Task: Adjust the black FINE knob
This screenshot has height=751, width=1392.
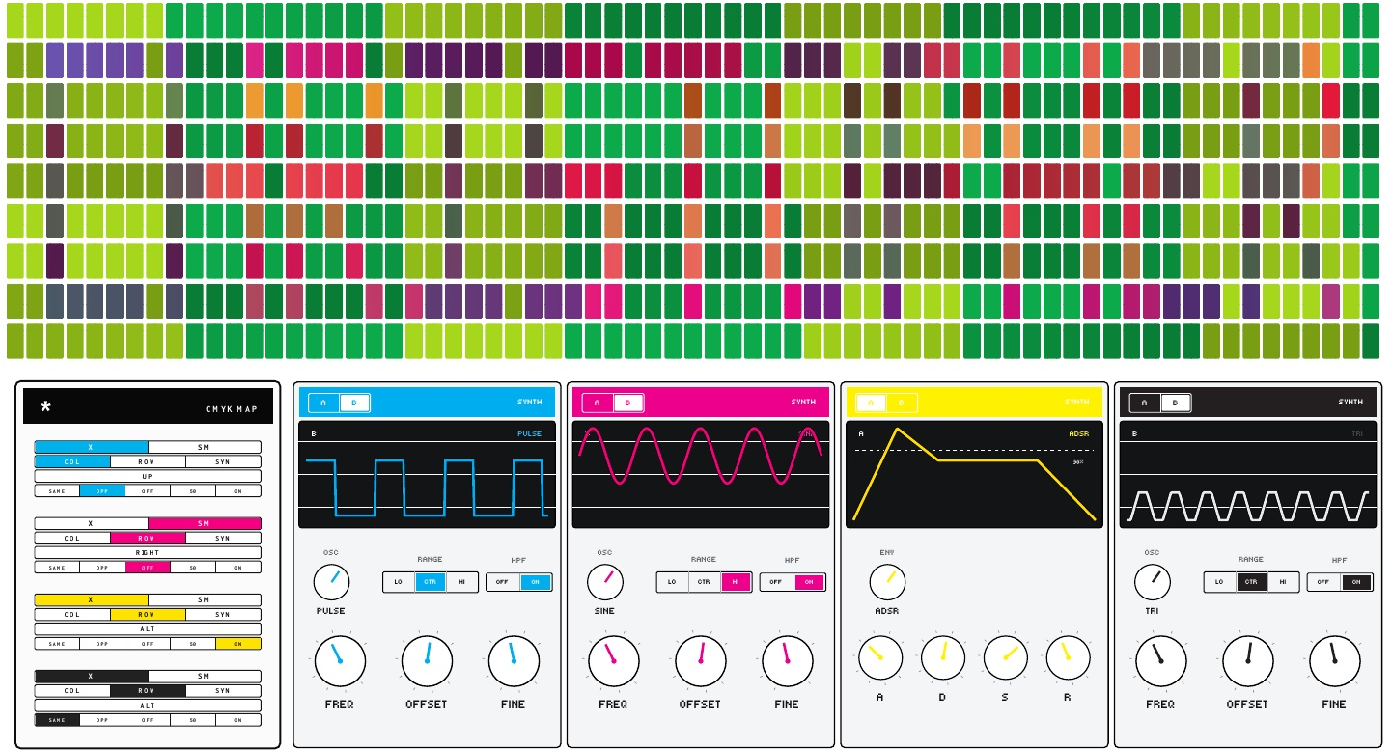Action: (x=1335, y=661)
